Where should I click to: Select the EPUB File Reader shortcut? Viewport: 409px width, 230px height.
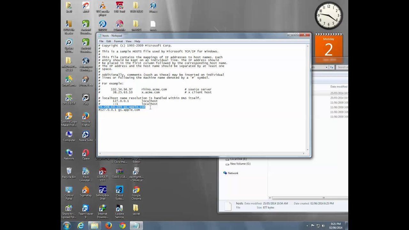tap(69, 27)
